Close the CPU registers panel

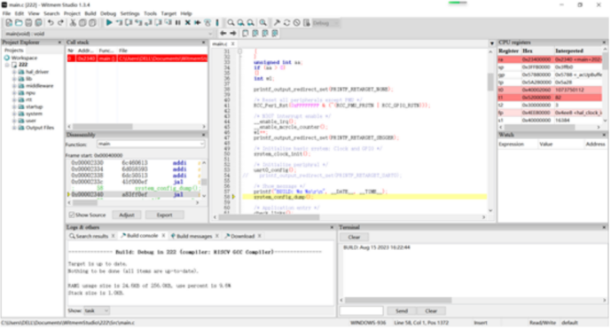click(605, 42)
